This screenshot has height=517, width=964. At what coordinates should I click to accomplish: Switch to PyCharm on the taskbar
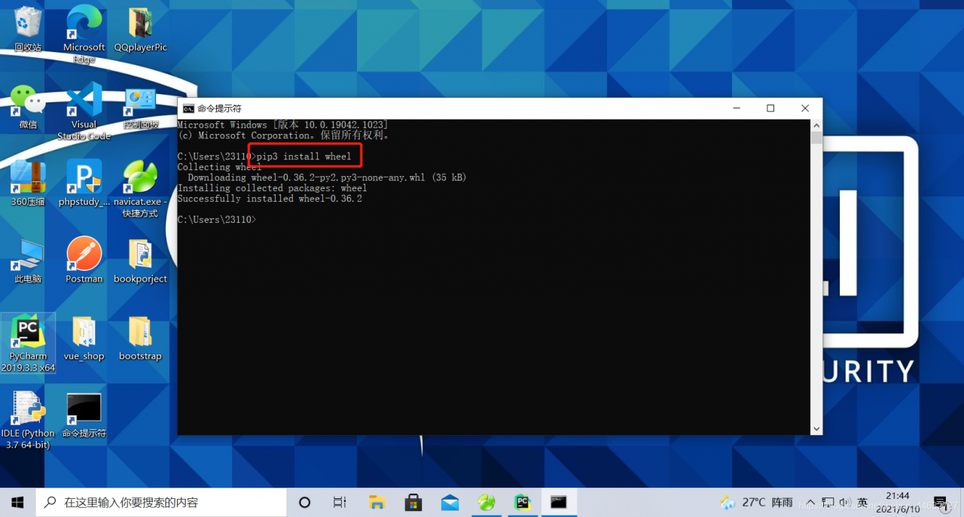[522, 502]
